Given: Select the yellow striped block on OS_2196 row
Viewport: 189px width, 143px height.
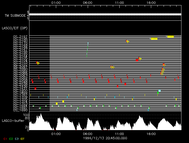Looking at the screenshot, I should (154, 39).
